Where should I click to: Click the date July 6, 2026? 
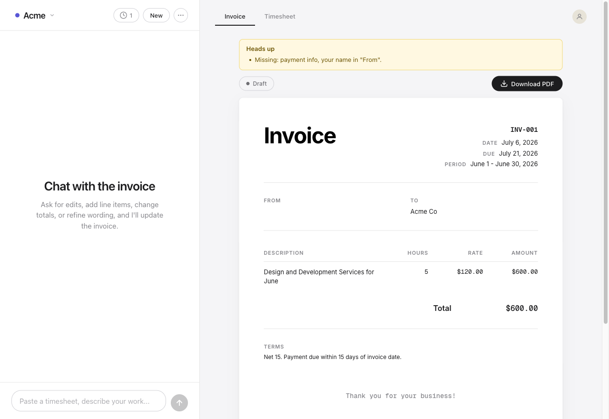pos(520,142)
